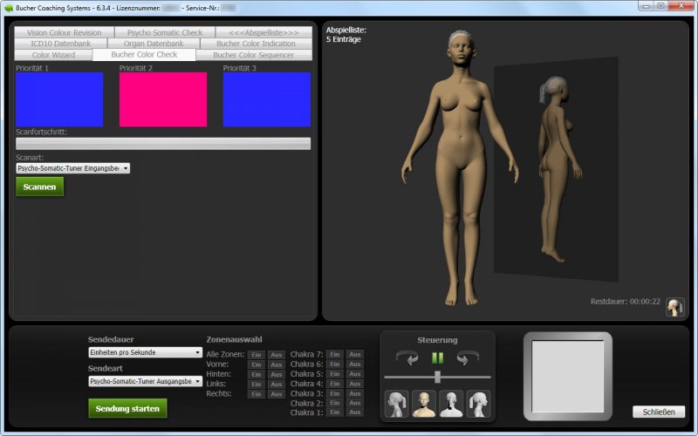This screenshot has width=698, height=436.
Task: Rotate the model to the right
Action: pyautogui.click(x=468, y=358)
